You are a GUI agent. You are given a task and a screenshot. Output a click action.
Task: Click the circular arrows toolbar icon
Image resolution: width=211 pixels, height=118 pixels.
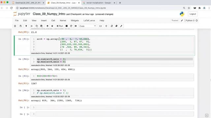pyautogui.click(x=112, y=26)
